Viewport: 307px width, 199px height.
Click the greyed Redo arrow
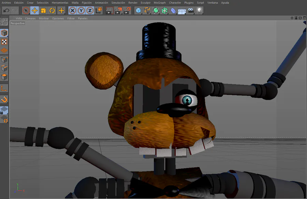(x=15, y=10)
